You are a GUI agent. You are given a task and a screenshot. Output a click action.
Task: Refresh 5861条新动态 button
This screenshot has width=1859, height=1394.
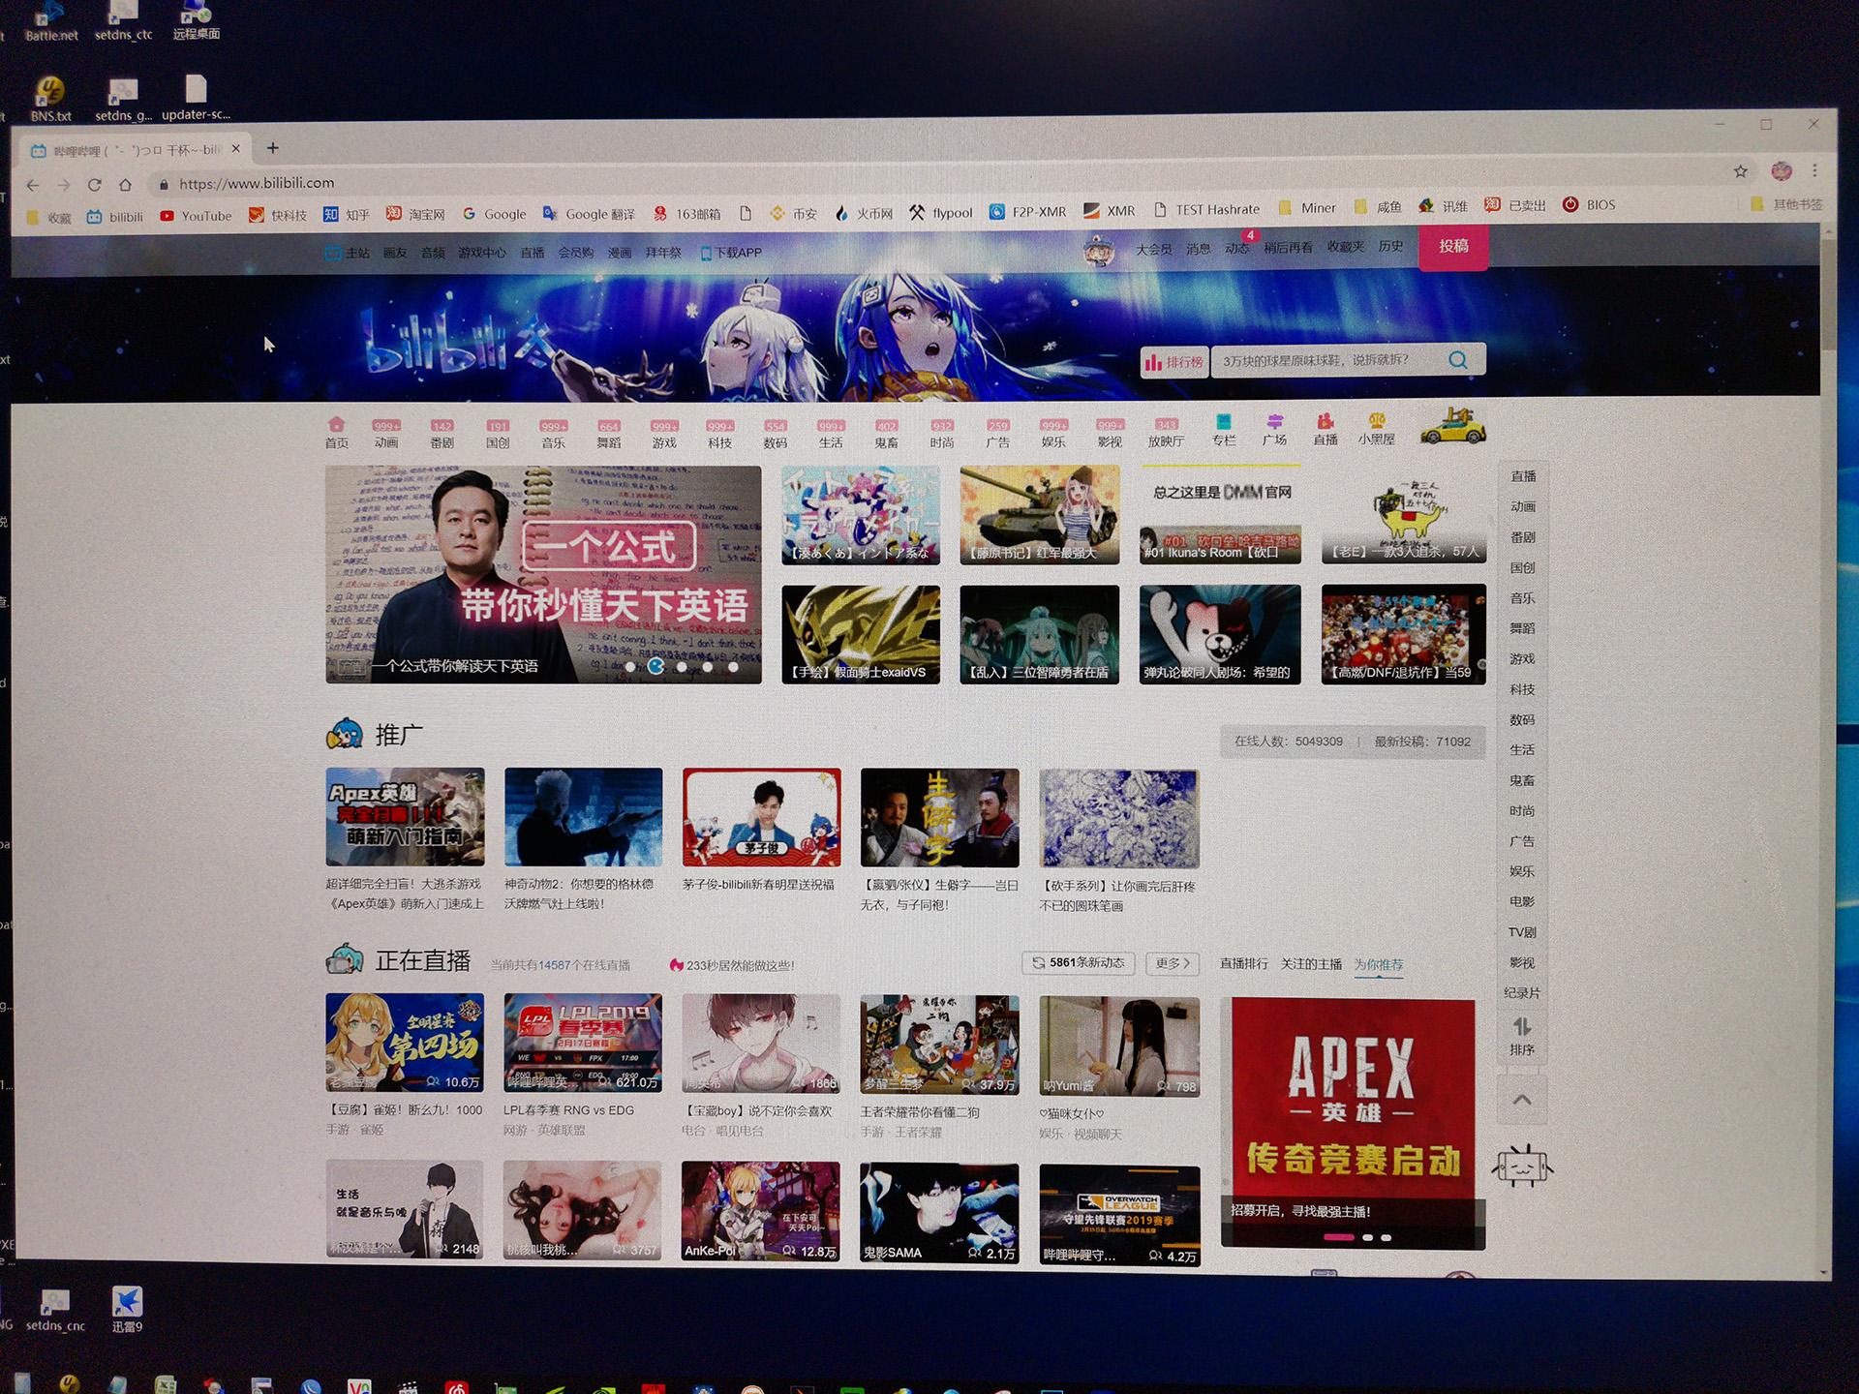1078,963
